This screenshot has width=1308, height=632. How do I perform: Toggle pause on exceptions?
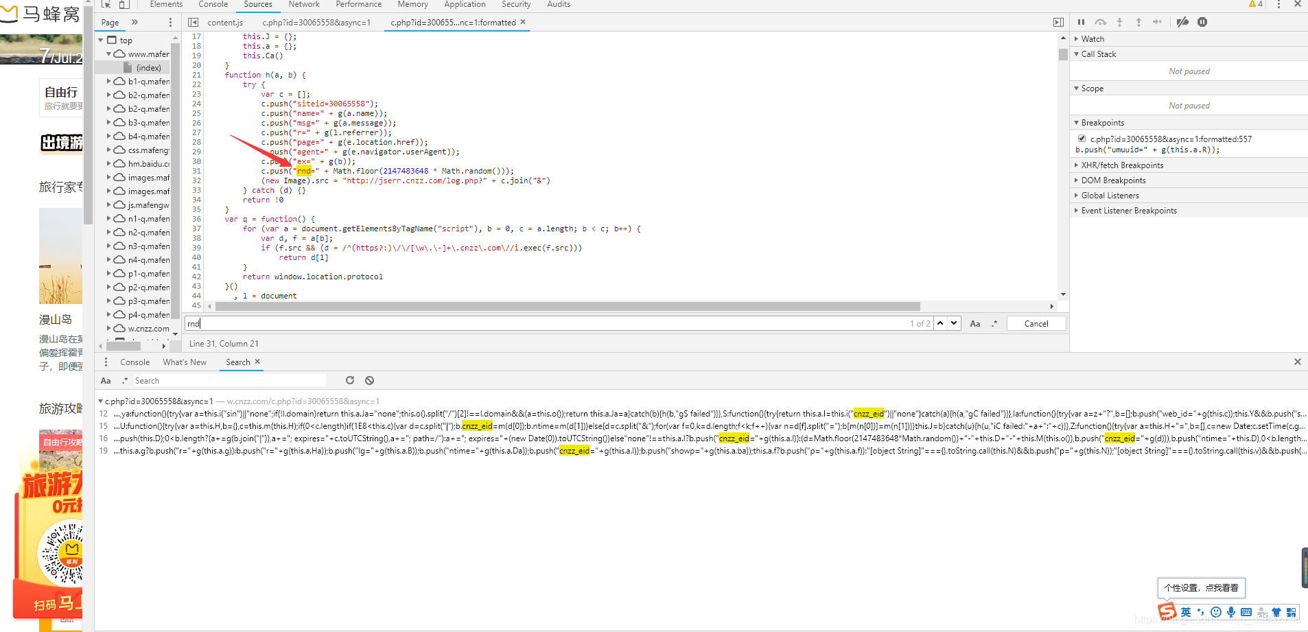[1202, 22]
